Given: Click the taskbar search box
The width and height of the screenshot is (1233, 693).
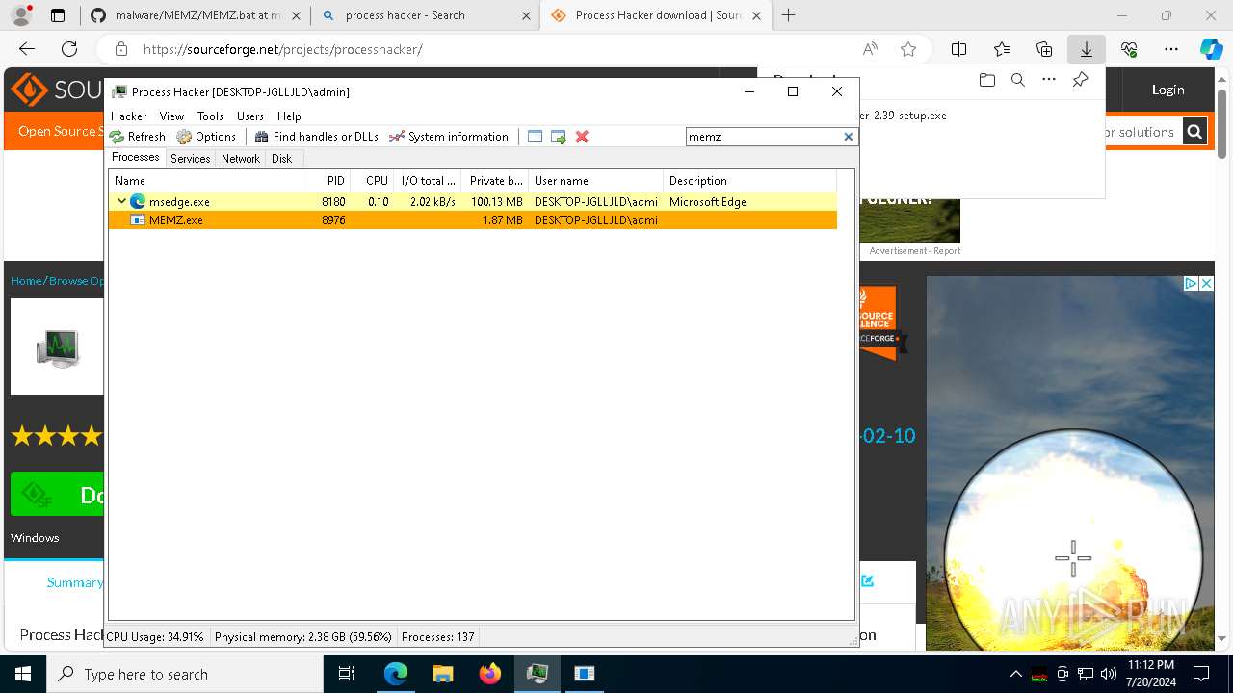Looking at the screenshot, I should (x=185, y=674).
